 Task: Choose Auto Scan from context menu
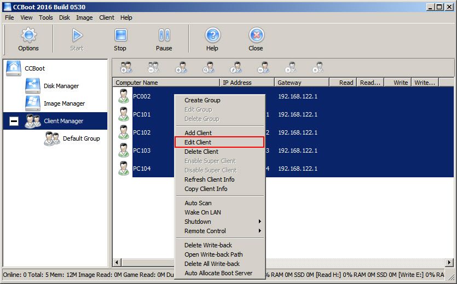click(x=220, y=203)
